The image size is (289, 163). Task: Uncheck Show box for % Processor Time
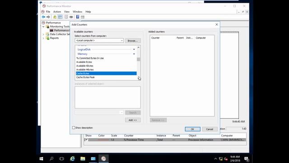tap(86, 140)
